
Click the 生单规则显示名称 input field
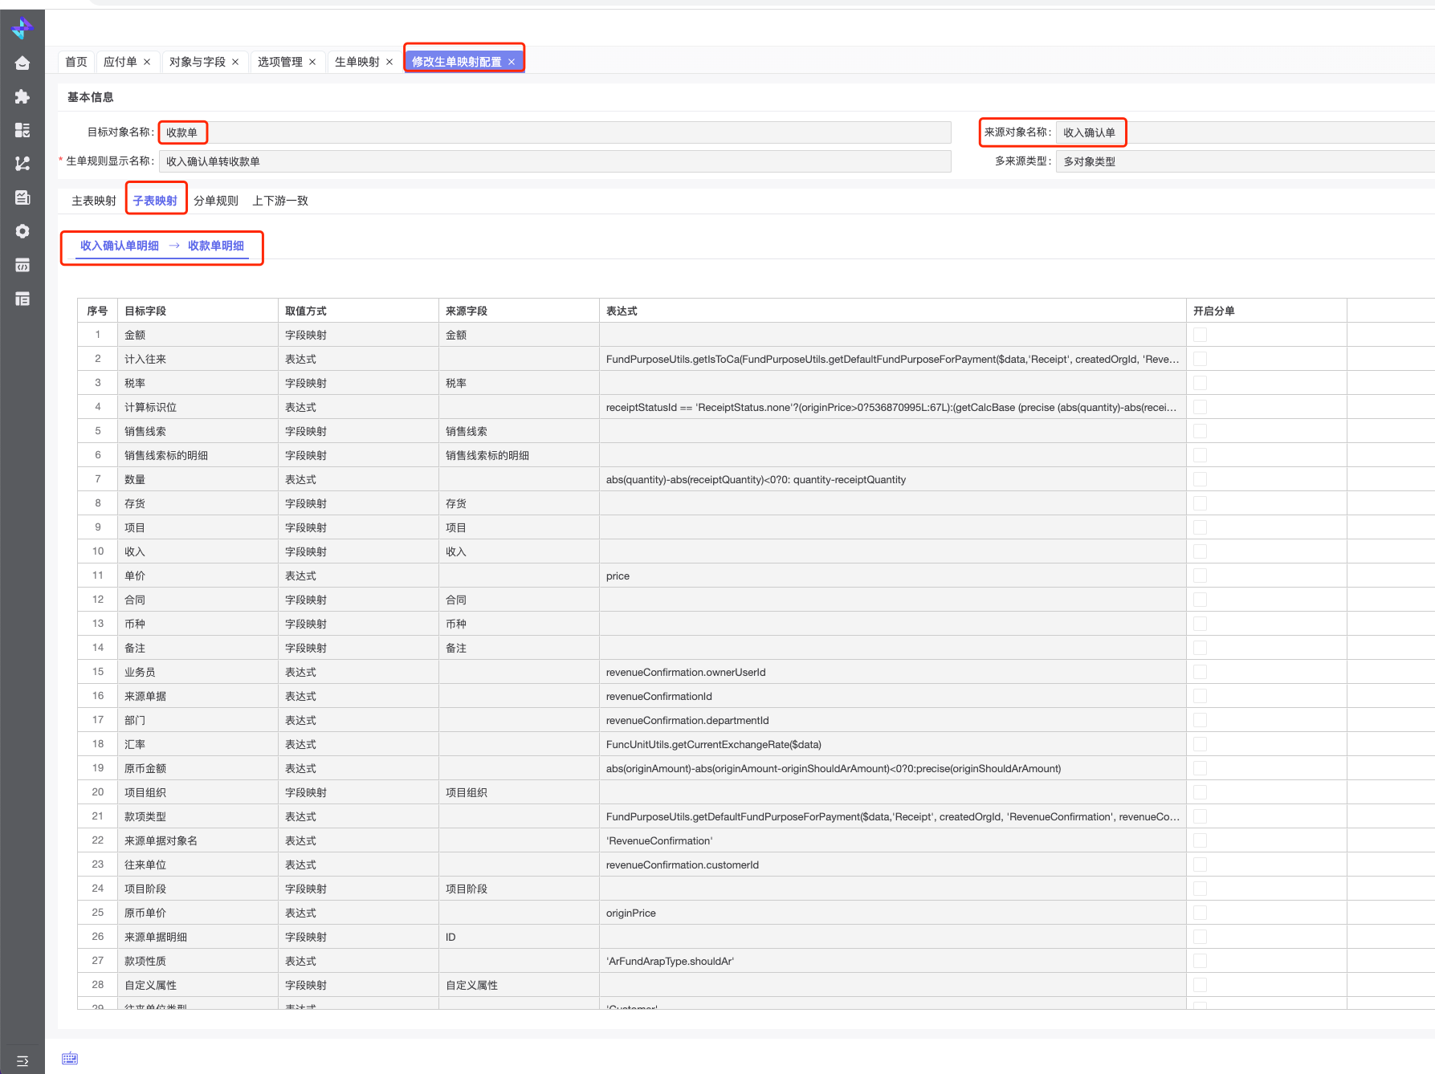[x=554, y=161]
